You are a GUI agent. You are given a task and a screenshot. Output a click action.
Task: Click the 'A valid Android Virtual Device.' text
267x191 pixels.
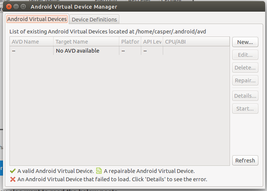(x=56, y=171)
